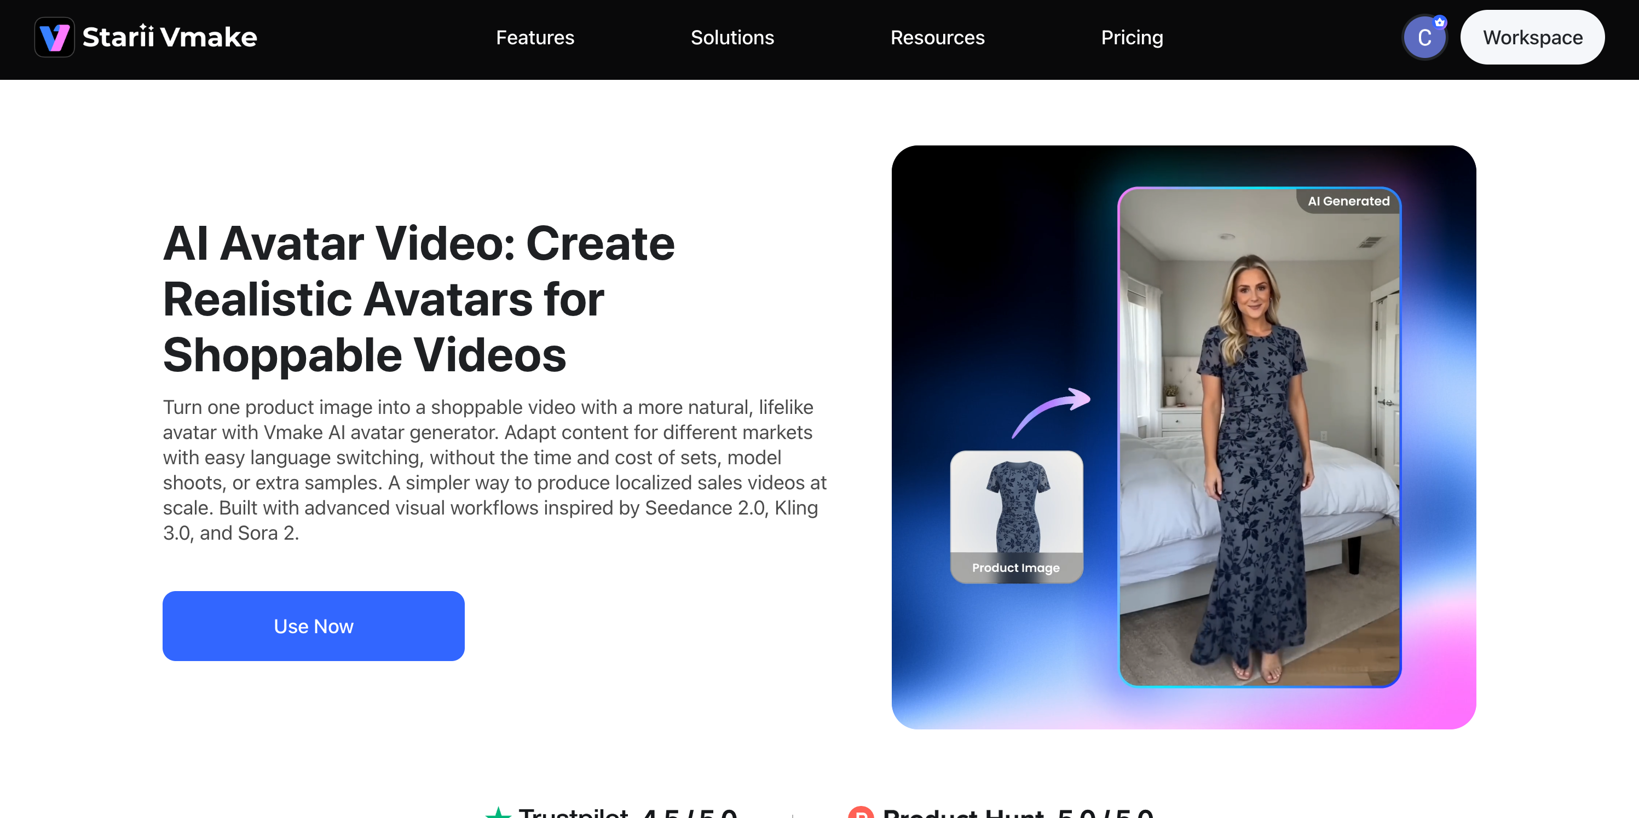
Task: Click the AI Generated label tag
Action: pyautogui.click(x=1348, y=201)
